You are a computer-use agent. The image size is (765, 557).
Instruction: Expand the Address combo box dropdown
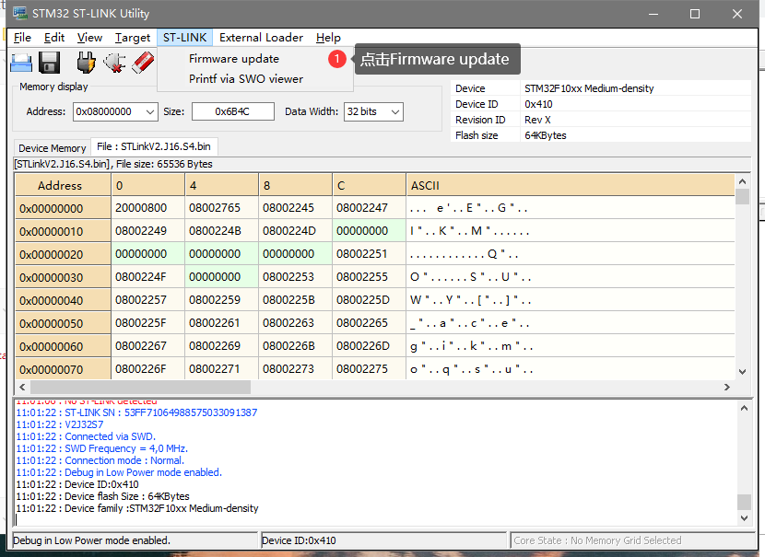pos(150,111)
